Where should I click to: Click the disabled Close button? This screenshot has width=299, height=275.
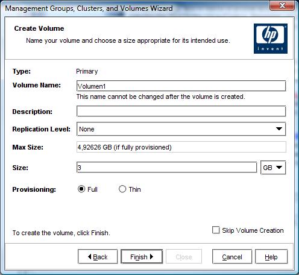pos(184,256)
